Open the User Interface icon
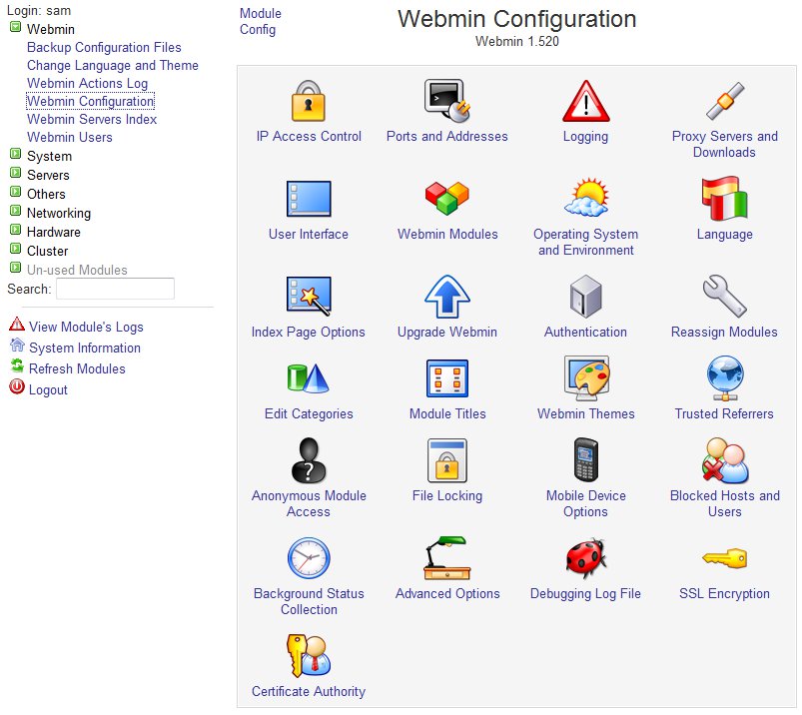Screen dimensions: 802x715 pyautogui.click(x=309, y=199)
